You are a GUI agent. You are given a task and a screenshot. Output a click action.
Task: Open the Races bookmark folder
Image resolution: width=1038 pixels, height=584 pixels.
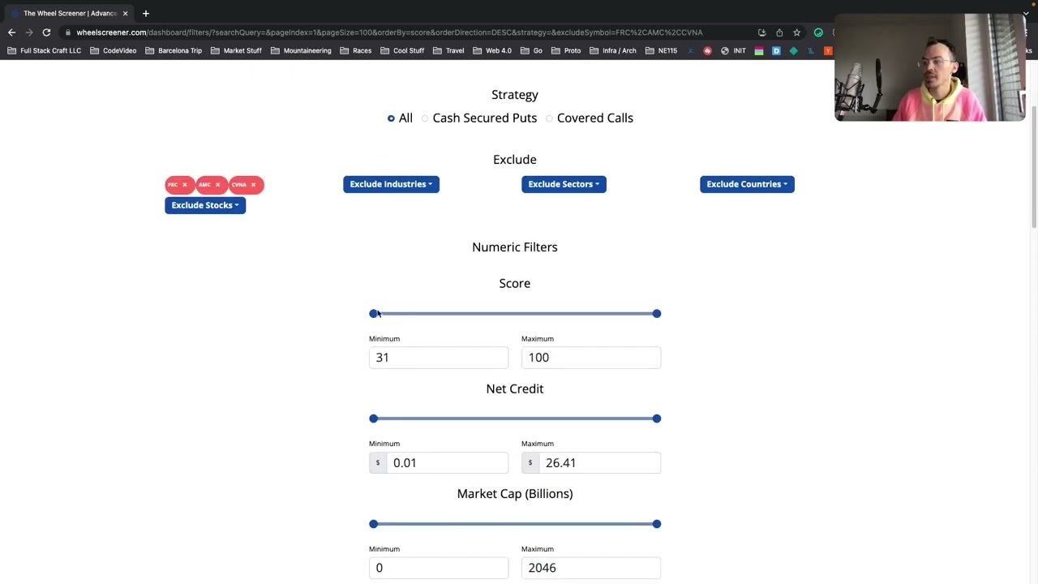click(355, 50)
